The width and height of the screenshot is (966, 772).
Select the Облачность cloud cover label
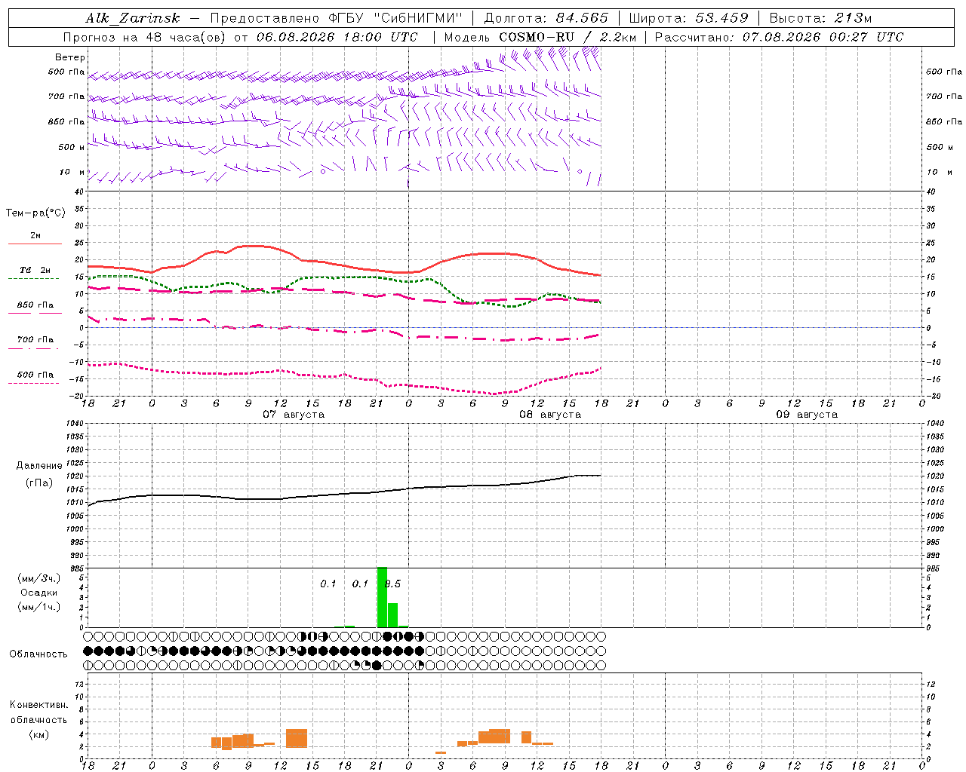(38, 654)
